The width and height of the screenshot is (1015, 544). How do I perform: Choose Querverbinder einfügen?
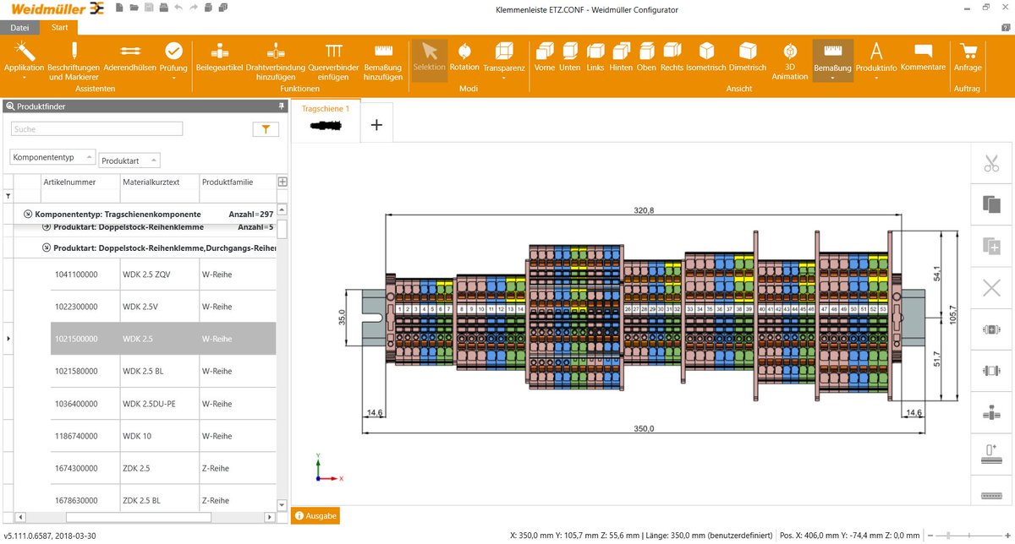(333, 61)
